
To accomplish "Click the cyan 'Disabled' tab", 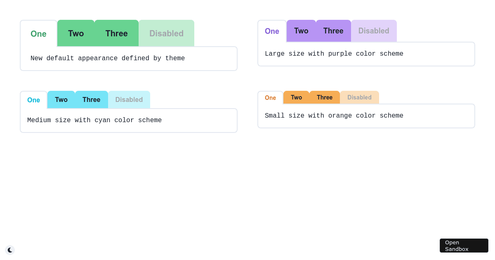I will [x=129, y=99].
